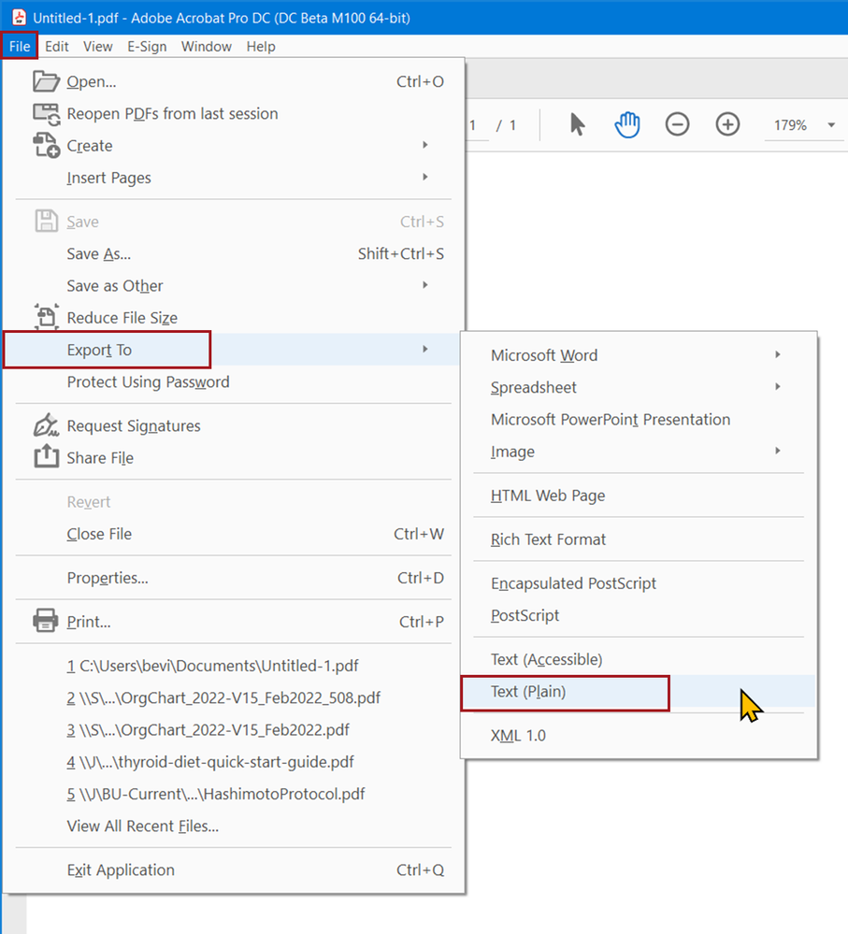The image size is (848, 934).
Task: Expand the Image export submenu
Action: (778, 452)
